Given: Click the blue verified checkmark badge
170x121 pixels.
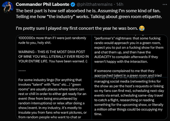Looking at the screenshot, I should click(73, 5).
